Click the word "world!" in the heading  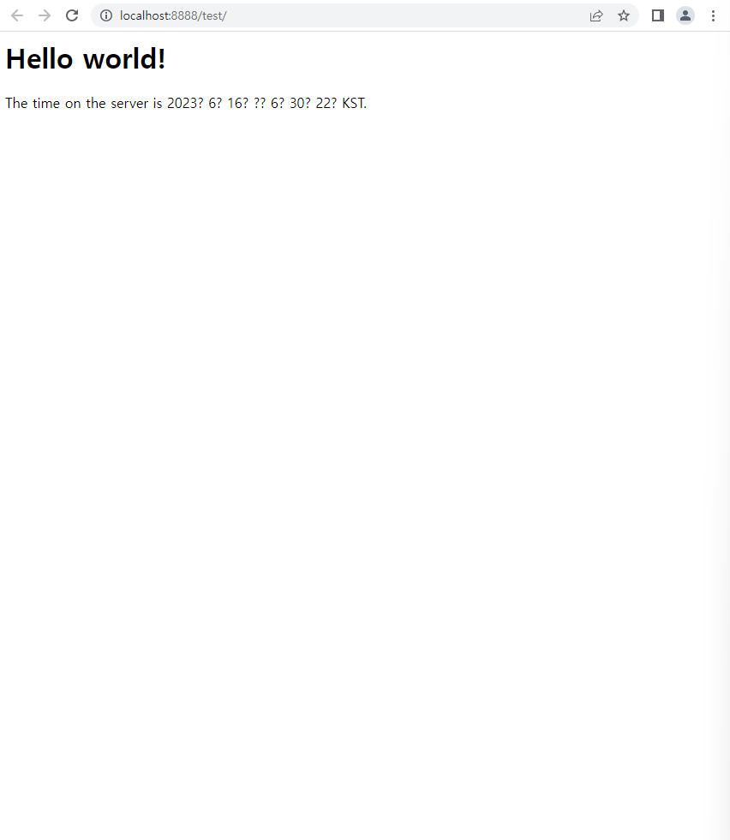124,58
